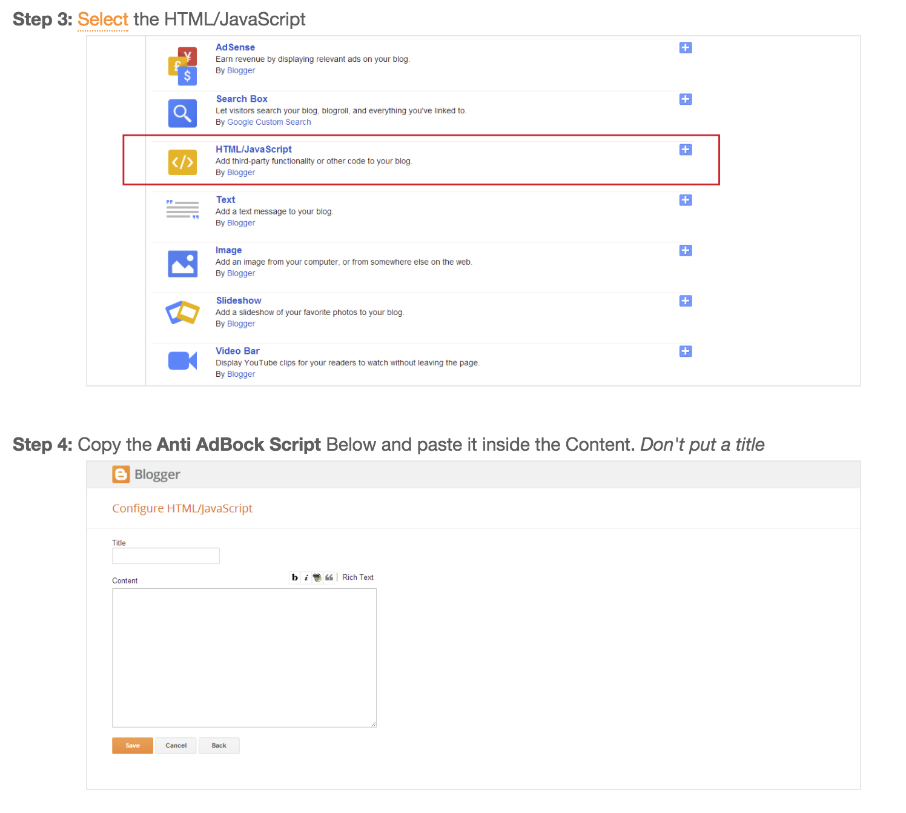Open the Google Custom Search link

point(269,122)
